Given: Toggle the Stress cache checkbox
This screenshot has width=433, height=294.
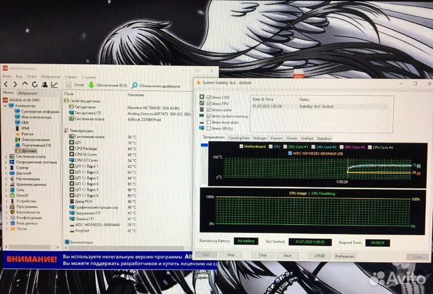Looking at the screenshot, I should [x=209, y=109].
